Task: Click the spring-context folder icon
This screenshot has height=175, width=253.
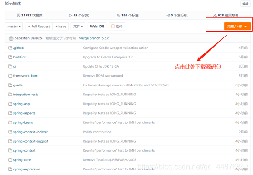Action: pyautogui.click(x=11, y=150)
